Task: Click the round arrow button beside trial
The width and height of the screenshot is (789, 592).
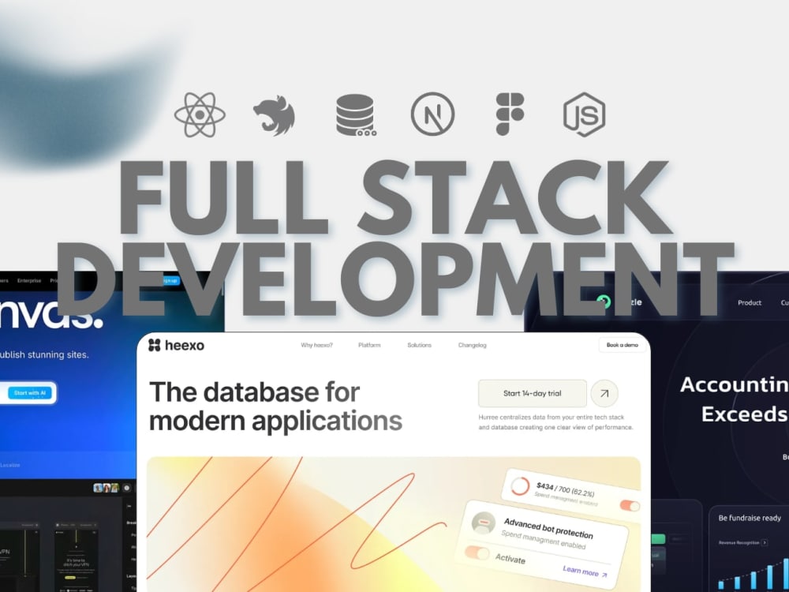Action: (x=604, y=394)
